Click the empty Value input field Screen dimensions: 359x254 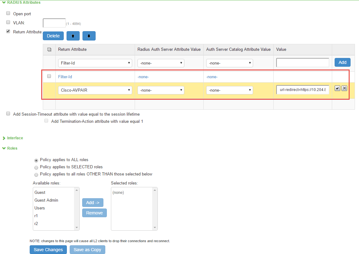tap(303, 63)
